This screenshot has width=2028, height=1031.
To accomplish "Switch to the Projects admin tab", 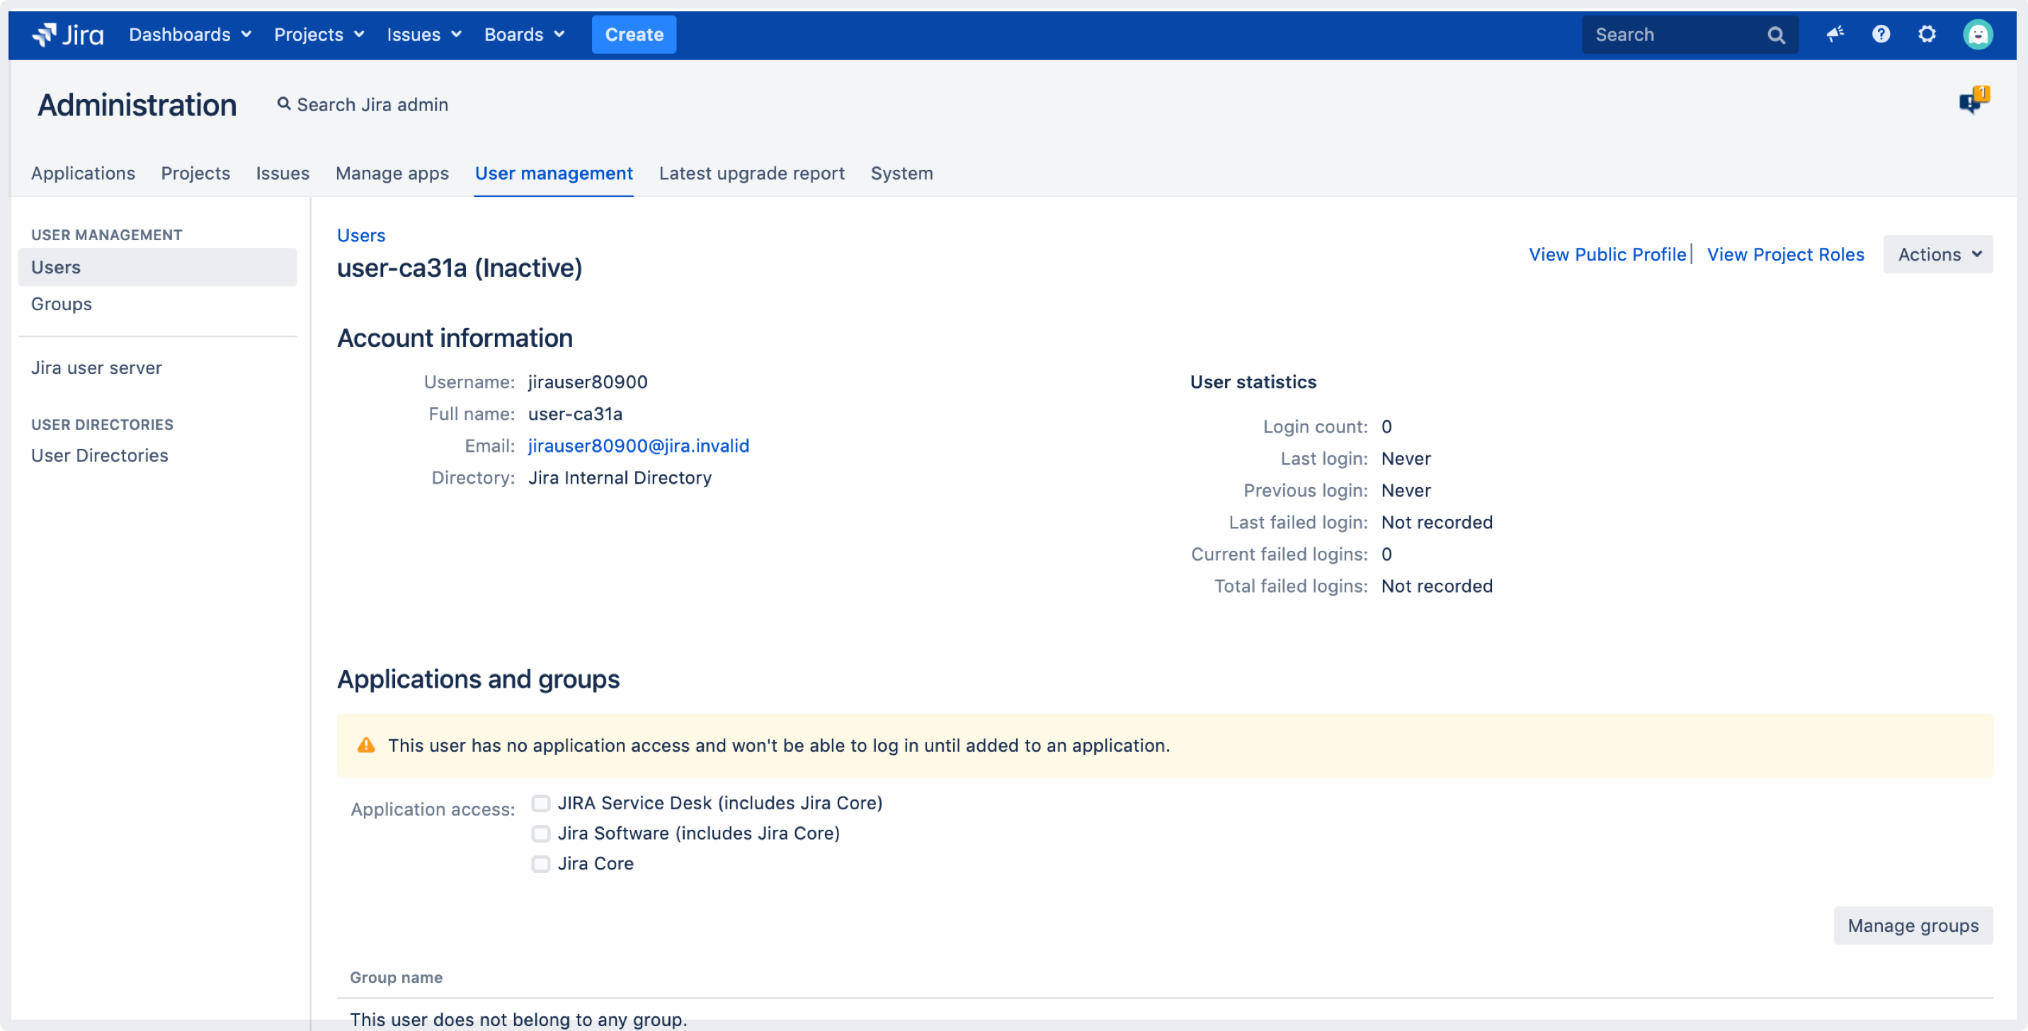I will [195, 173].
